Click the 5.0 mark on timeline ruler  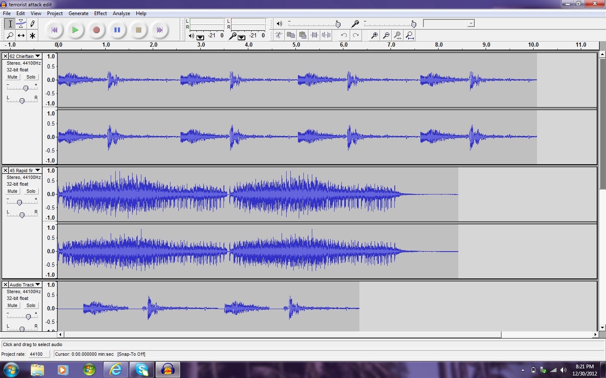coord(296,45)
